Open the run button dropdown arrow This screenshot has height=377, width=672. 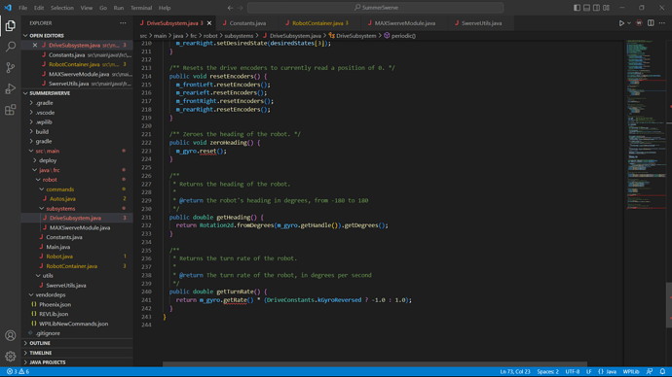tap(629, 23)
